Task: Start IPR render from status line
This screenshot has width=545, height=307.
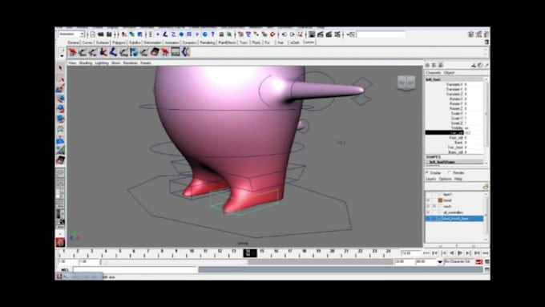Action: click(x=329, y=34)
